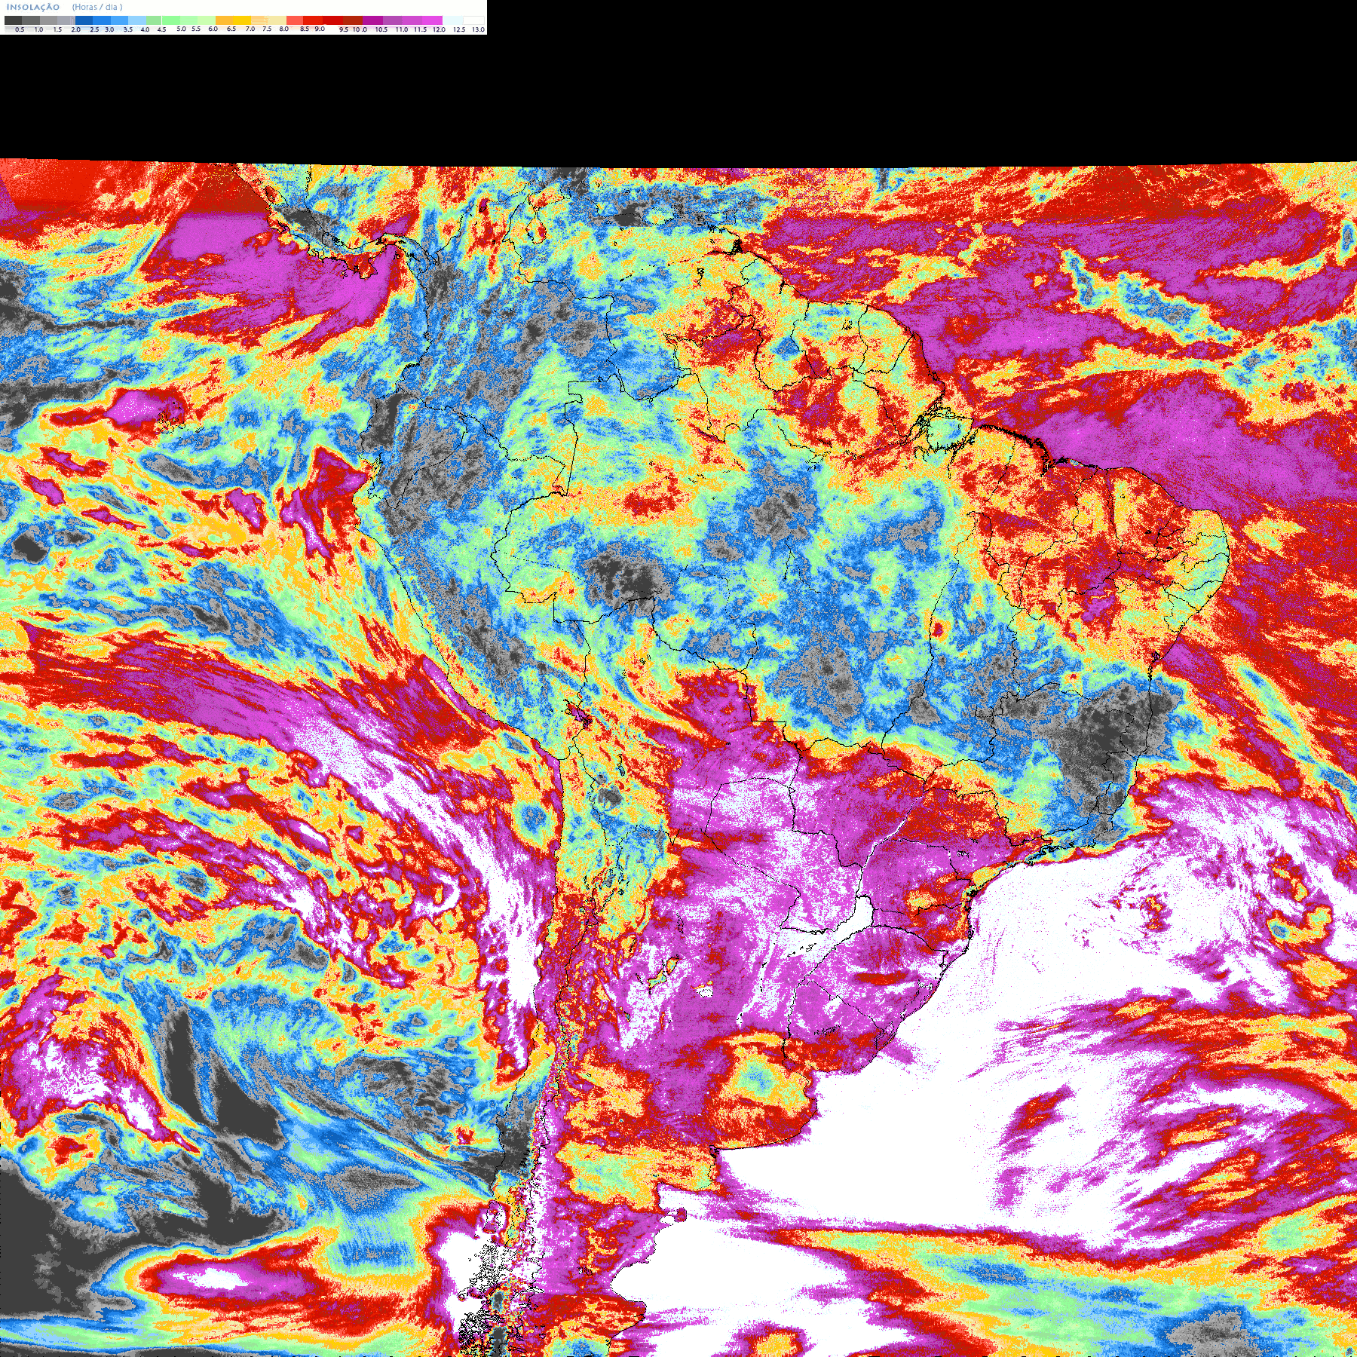Click the 12.0 legend value
The image size is (1357, 1357).
pos(439,29)
